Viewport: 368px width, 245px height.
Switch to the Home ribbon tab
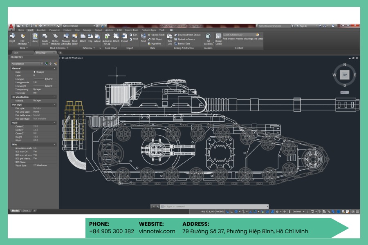[x=21, y=30]
